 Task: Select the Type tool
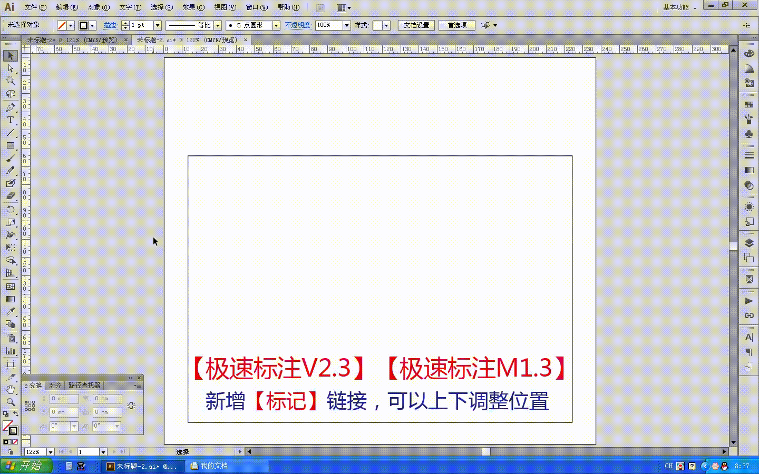(10, 120)
